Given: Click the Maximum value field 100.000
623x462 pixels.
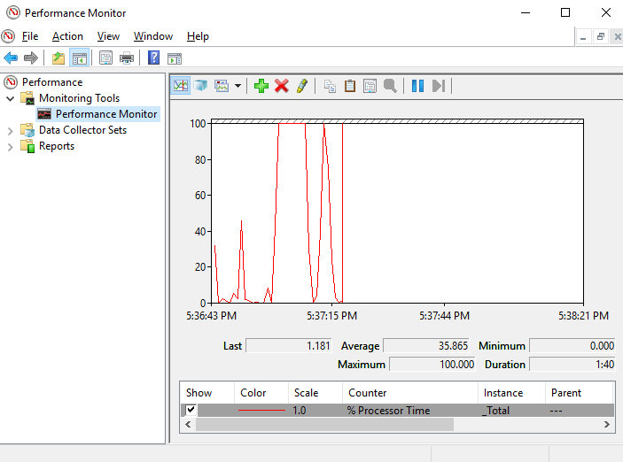Looking at the screenshot, I should (432, 364).
